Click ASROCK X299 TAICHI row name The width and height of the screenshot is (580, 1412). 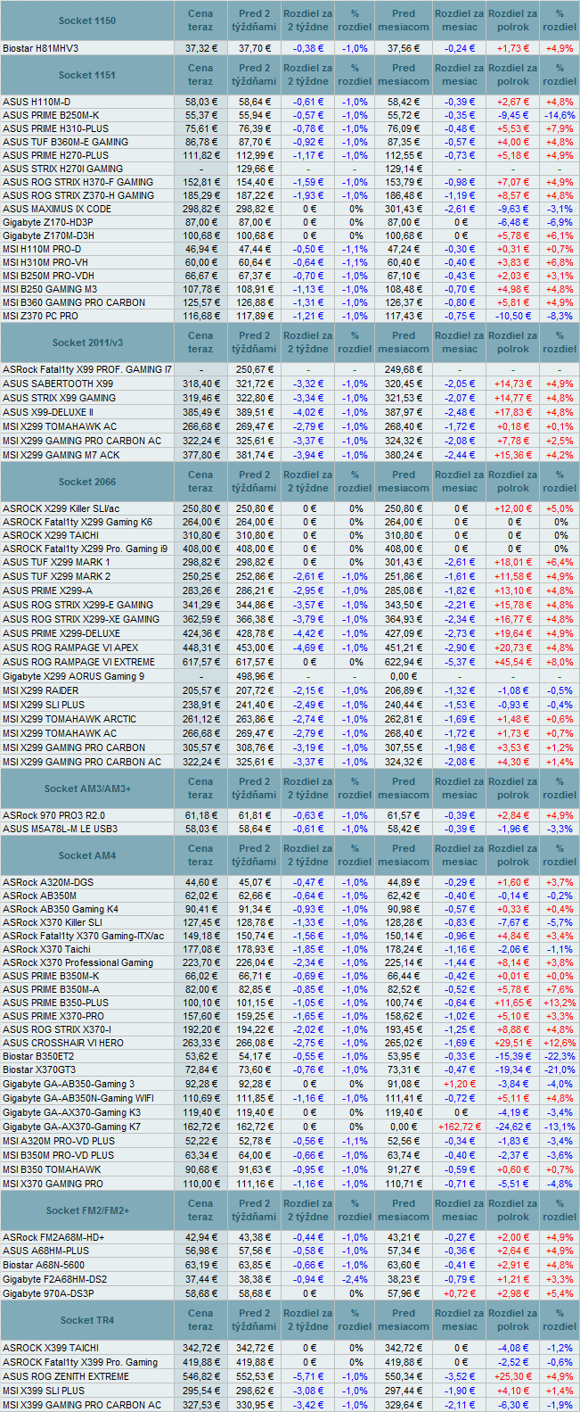(51, 535)
